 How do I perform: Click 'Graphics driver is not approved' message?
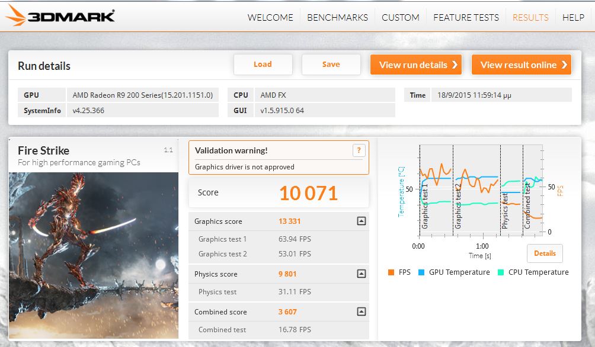click(x=244, y=167)
